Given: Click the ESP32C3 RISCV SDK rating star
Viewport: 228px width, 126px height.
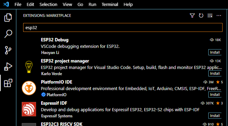Looking at the screenshot, I should click(218, 124).
